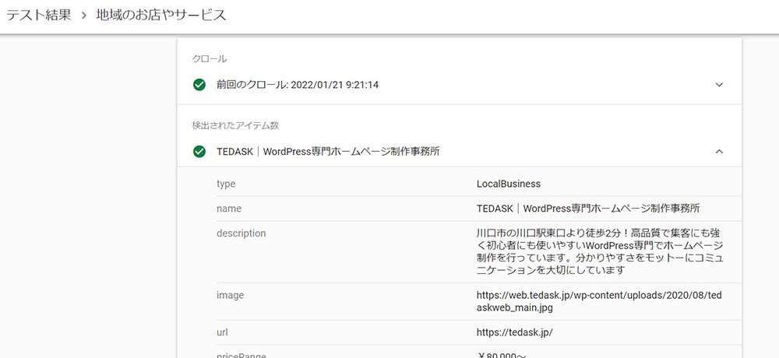
Task: Select the 前回のクロール: 2022/01/21 9:21:14 text
Action: pos(297,85)
